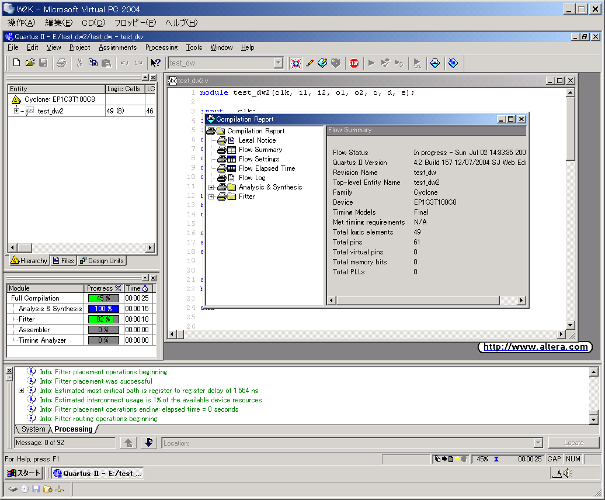Open the Compilation Report toolbar icon

(434, 63)
